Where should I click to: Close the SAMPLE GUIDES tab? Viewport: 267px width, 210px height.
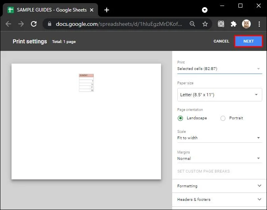click(92, 10)
